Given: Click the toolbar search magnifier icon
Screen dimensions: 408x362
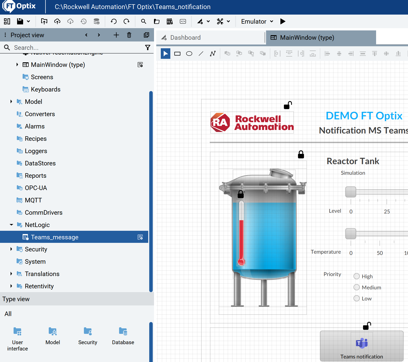Looking at the screenshot, I should point(143,21).
